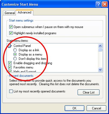Click the Clear List button

click(88, 92)
